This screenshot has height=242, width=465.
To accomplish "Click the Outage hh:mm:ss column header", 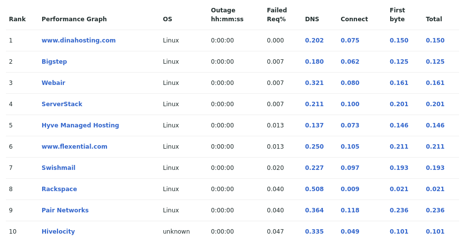I will tap(227, 15).
